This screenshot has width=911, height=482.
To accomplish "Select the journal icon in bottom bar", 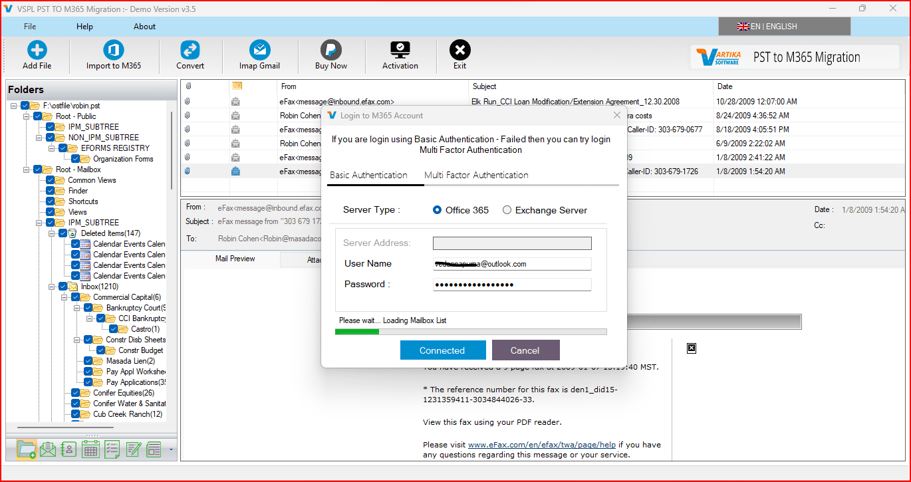I will click(154, 449).
